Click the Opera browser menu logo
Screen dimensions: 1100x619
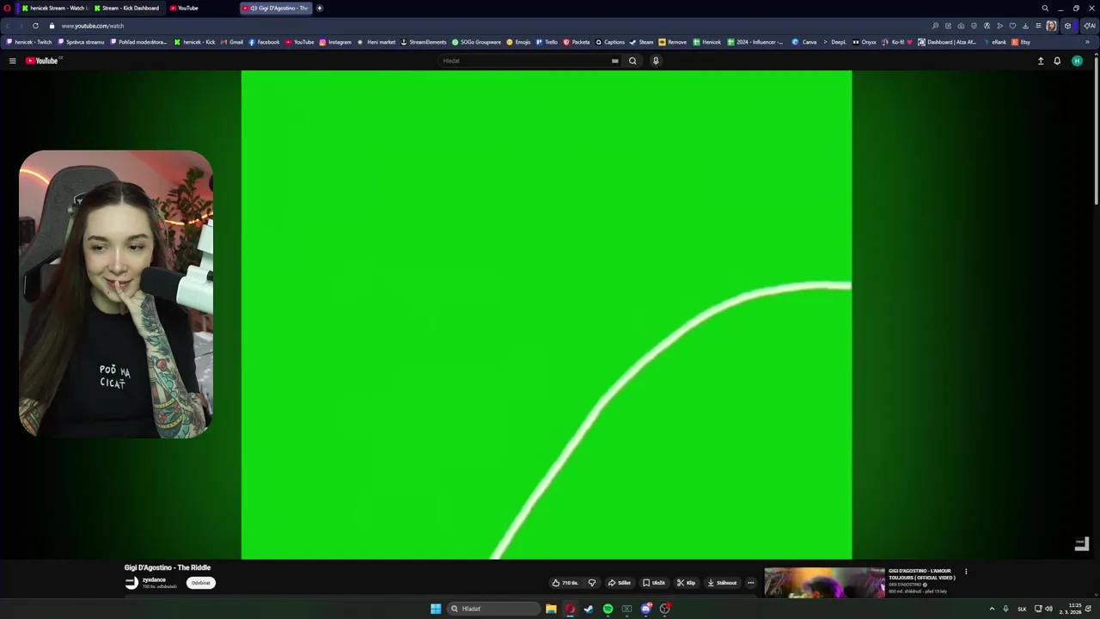pyautogui.click(x=7, y=8)
